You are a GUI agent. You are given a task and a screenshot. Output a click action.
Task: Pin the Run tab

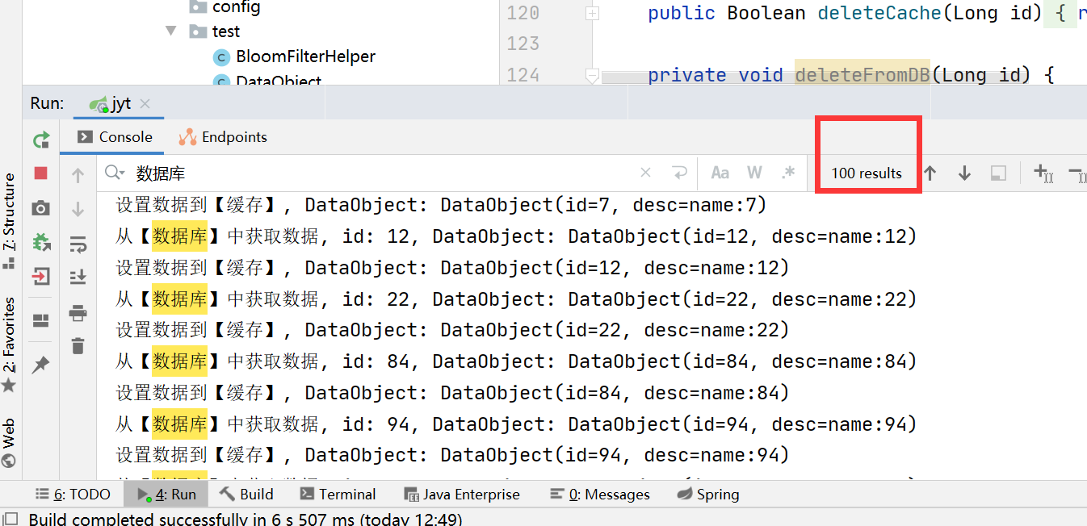(x=40, y=365)
